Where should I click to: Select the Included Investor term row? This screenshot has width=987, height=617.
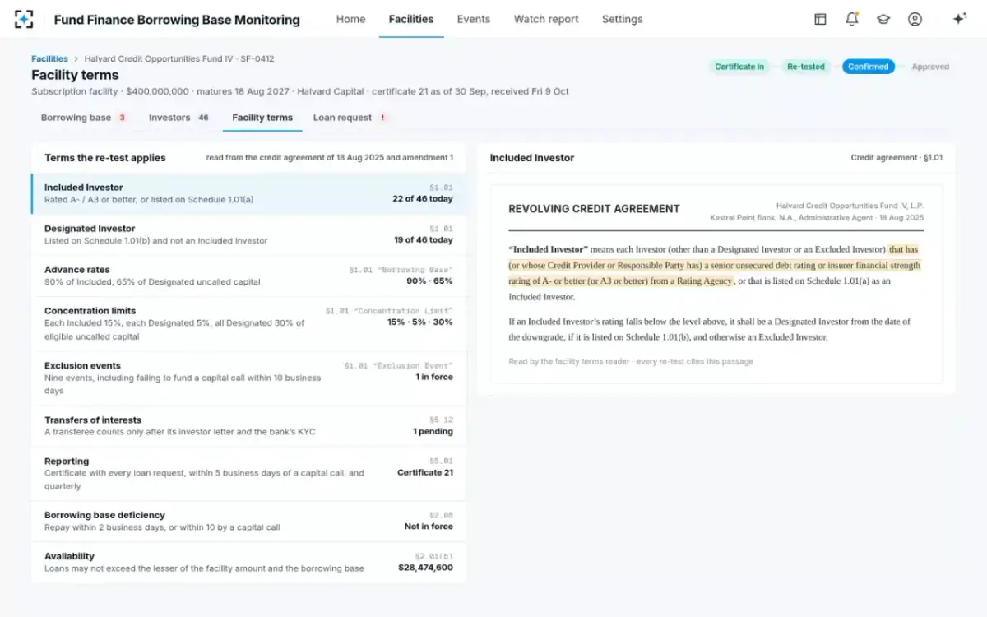[x=248, y=194]
